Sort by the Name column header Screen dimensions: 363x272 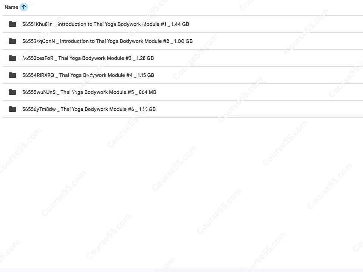point(11,7)
